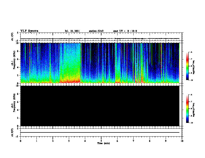This screenshot has height=158, width=205.
Task: Click the "5" tick on the time axis
Action: click(101, 141)
